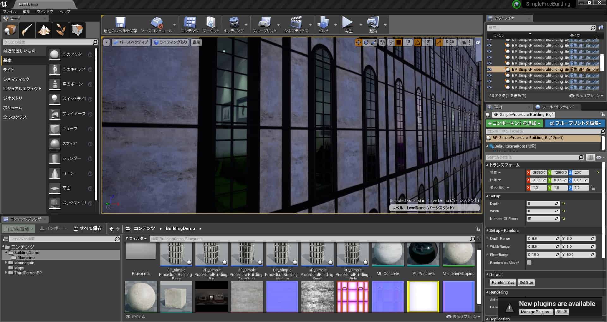Toggle visibility of last BP_SimpleProceduralBuilding_Ex actor
The height and width of the screenshot is (322, 607).
click(x=489, y=87)
